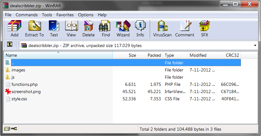261x136 pixels.
Task: Sort by the Packed column header
Action: point(150,55)
